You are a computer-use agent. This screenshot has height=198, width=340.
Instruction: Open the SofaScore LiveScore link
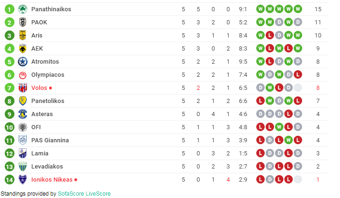coord(84,193)
